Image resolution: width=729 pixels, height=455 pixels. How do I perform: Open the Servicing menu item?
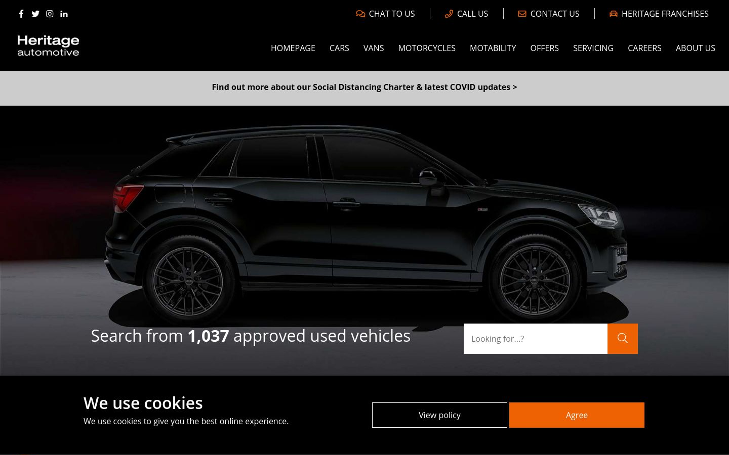[x=593, y=48]
